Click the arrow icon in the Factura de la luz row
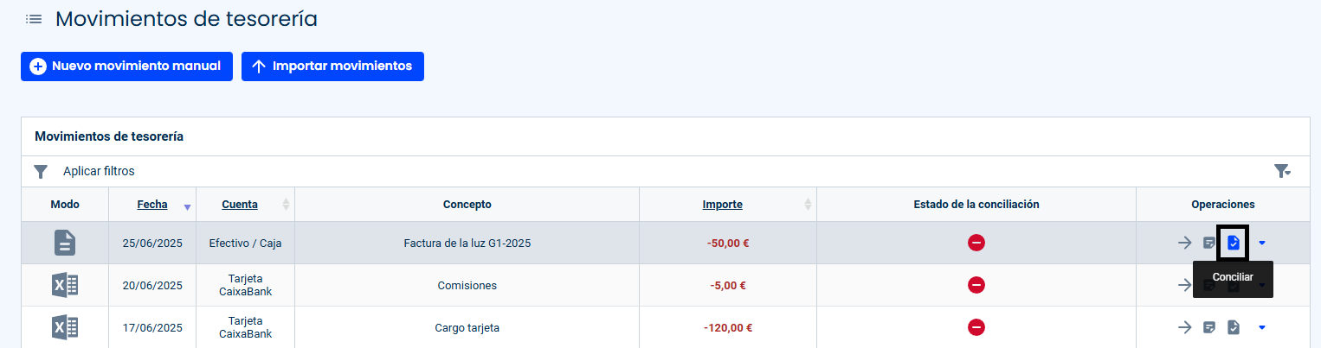The width and height of the screenshot is (1321, 348). coord(1184,243)
